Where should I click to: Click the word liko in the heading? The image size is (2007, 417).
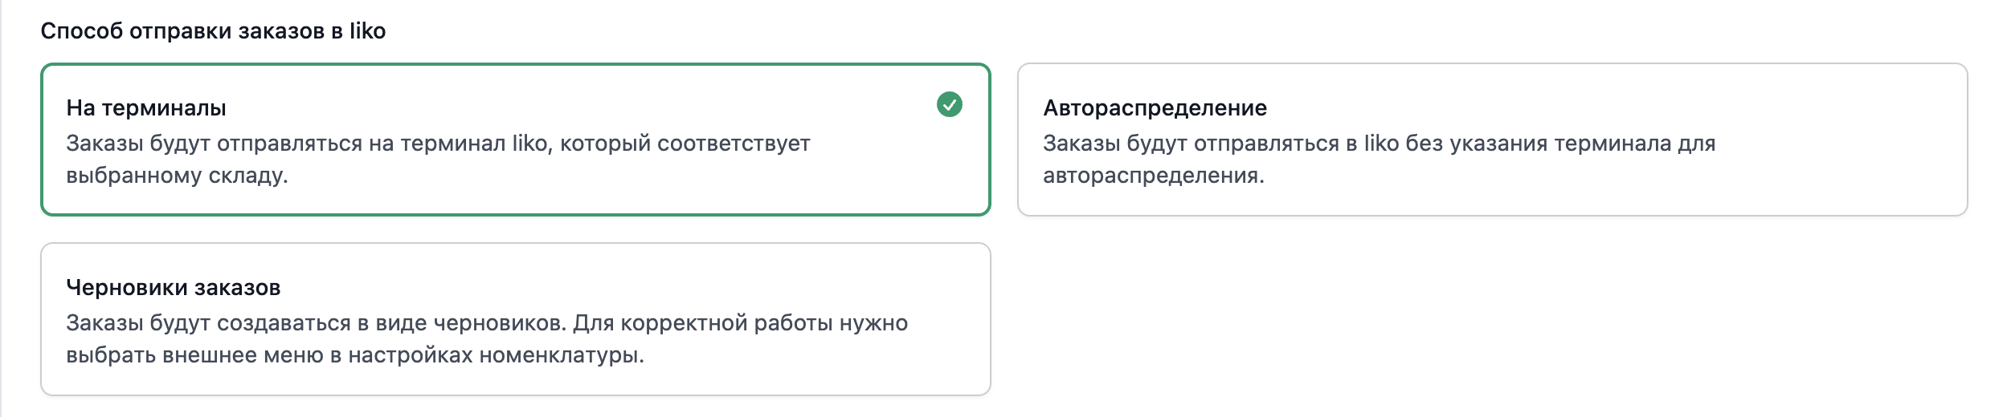[367, 31]
